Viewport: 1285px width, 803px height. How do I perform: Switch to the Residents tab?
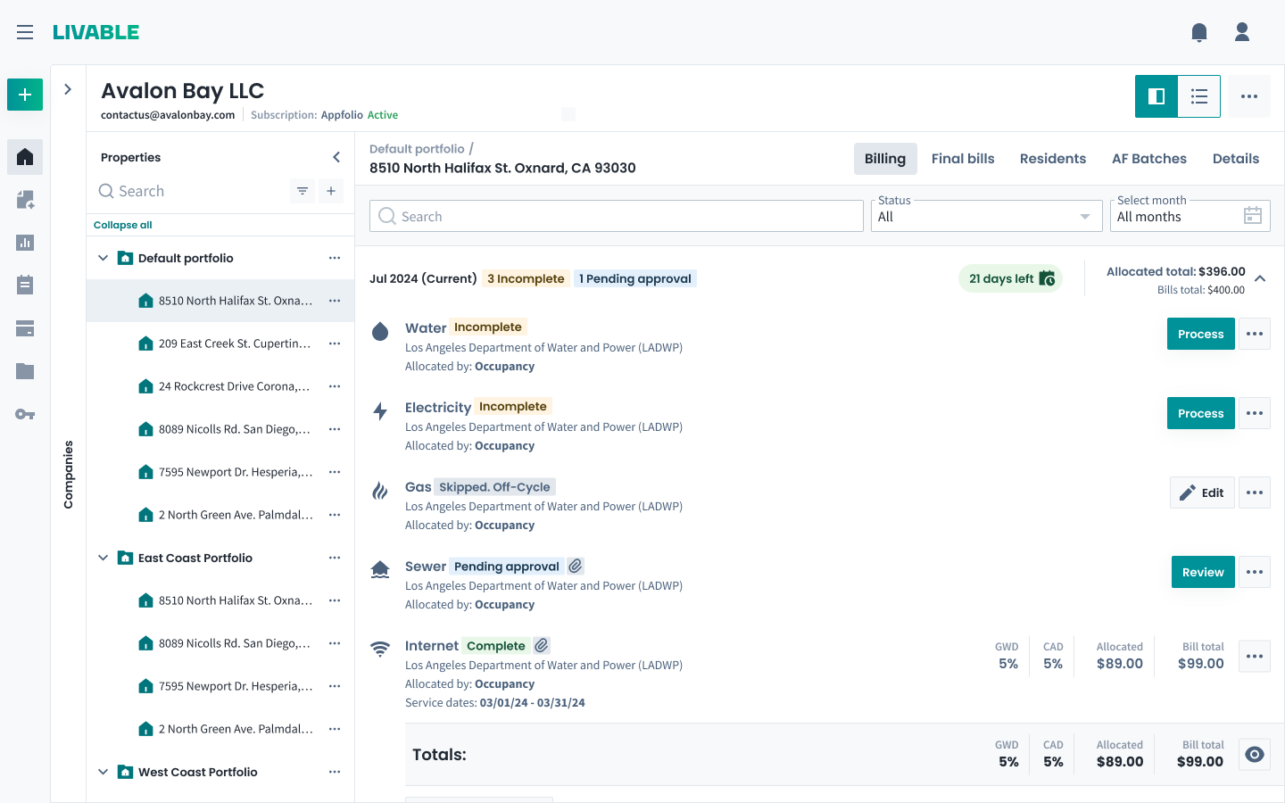[x=1053, y=159]
